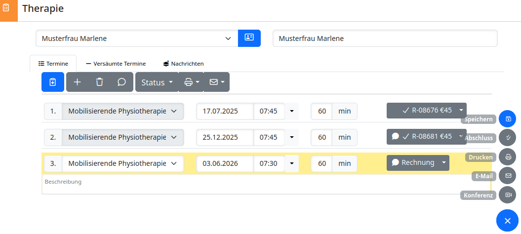Open dropdown arrow next to R-08676
Screen dimensions: 521x234
[x=461, y=110]
